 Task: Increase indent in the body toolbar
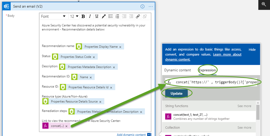click(124, 16)
